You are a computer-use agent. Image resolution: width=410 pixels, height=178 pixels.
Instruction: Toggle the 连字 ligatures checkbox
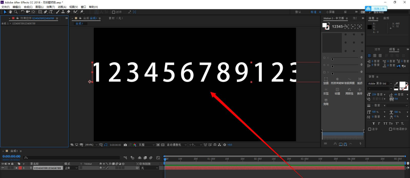[370, 129]
